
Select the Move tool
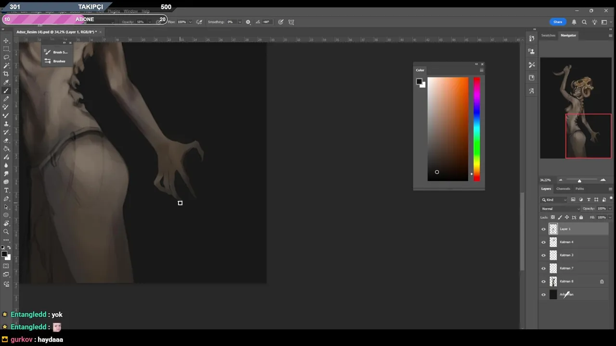pyautogui.click(x=6, y=41)
